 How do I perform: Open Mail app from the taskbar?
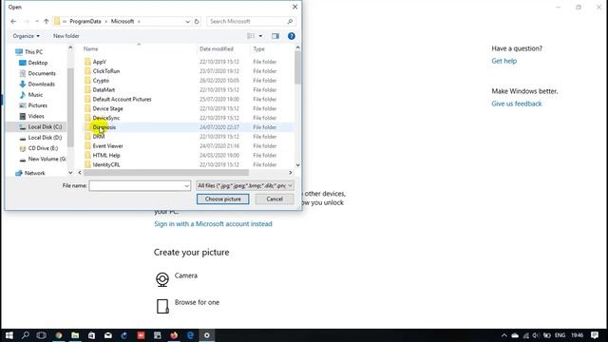108,335
